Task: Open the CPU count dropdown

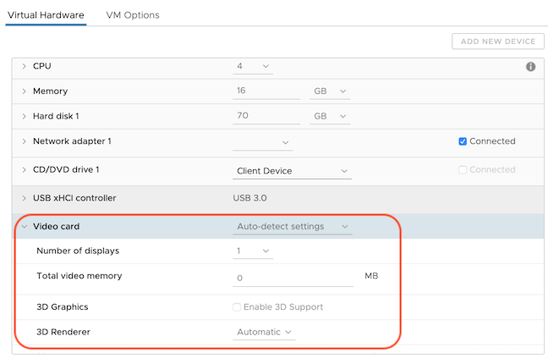Action: tap(253, 66)
